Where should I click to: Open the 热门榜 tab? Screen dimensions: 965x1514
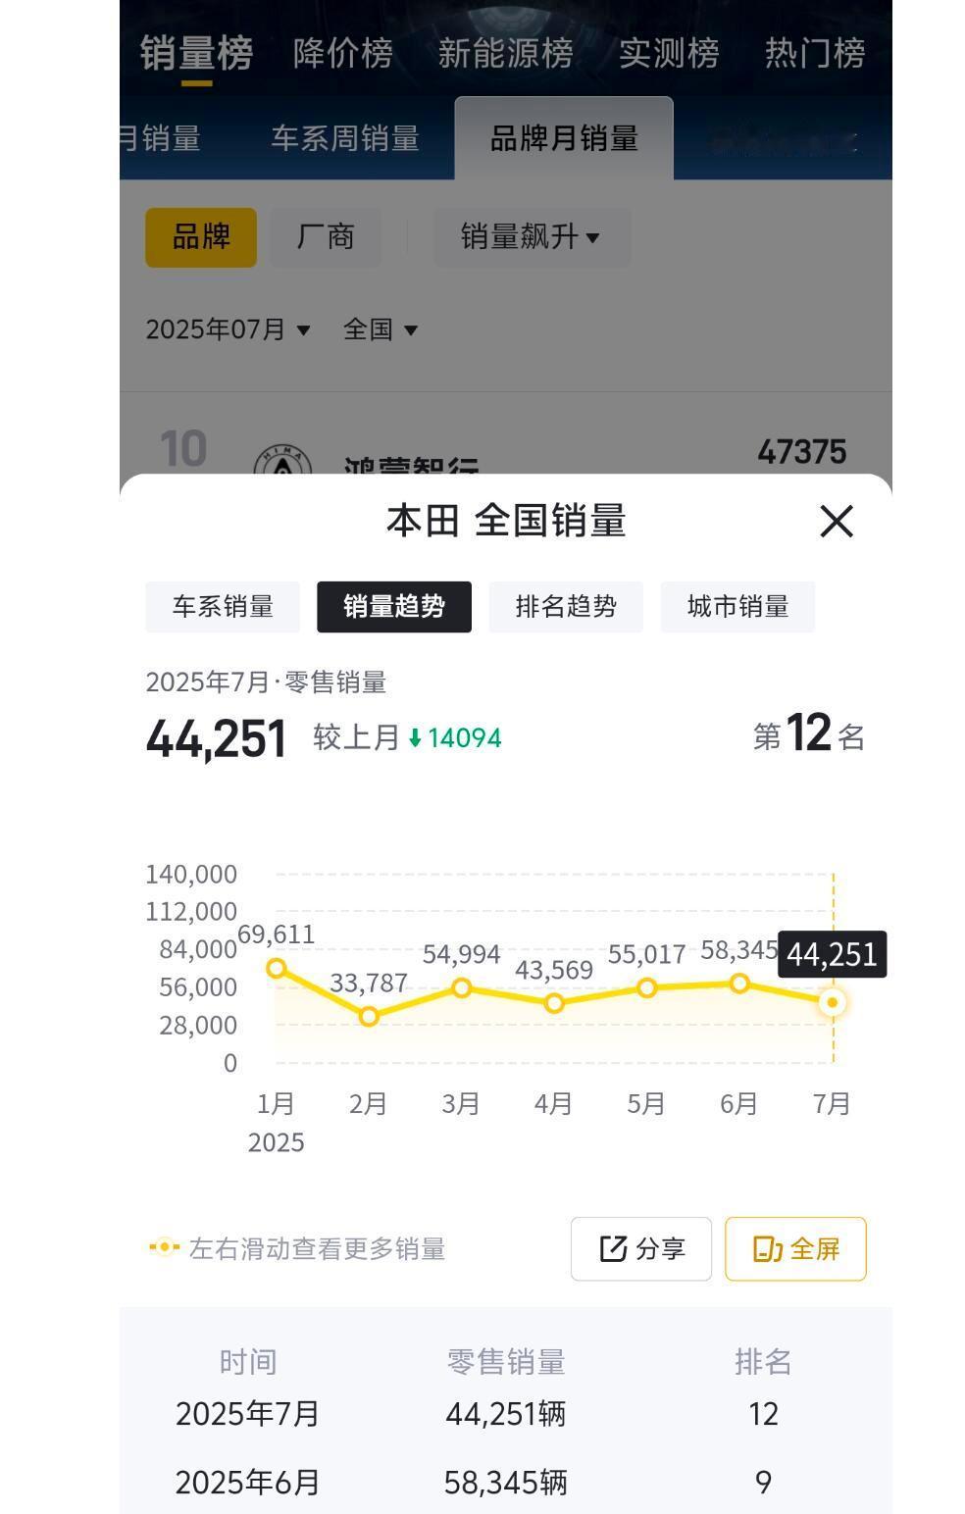tap(815, 53)
